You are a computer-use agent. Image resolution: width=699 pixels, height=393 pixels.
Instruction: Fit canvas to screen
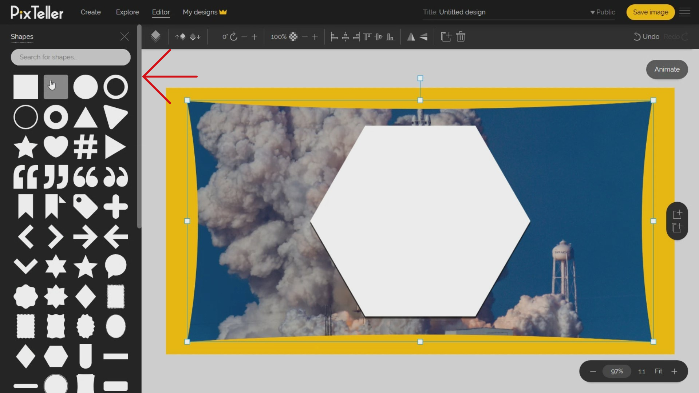pos(659,371)
